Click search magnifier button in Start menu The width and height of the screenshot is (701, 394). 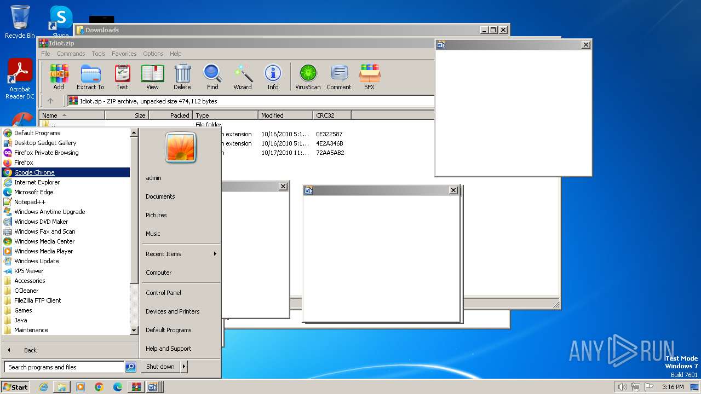tap(130, 367)
